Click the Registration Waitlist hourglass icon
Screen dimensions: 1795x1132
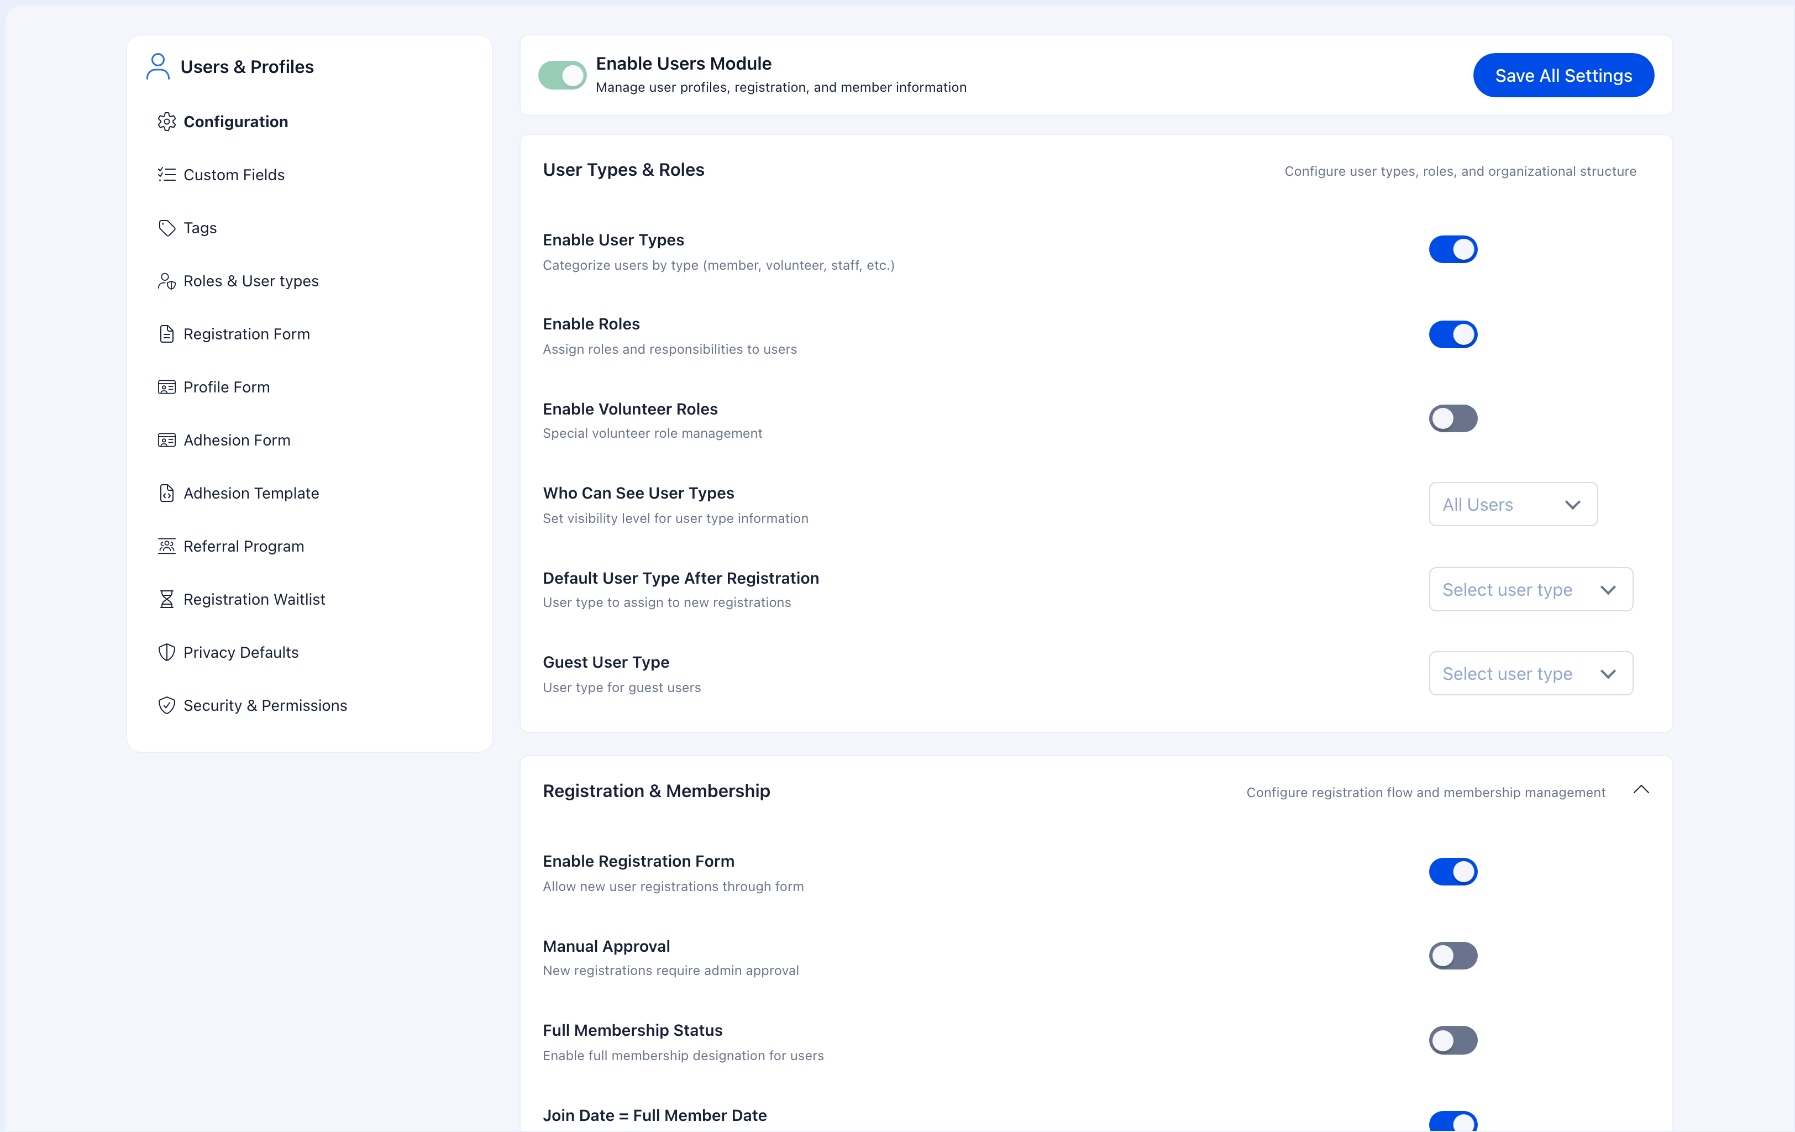tap(167, 599)
